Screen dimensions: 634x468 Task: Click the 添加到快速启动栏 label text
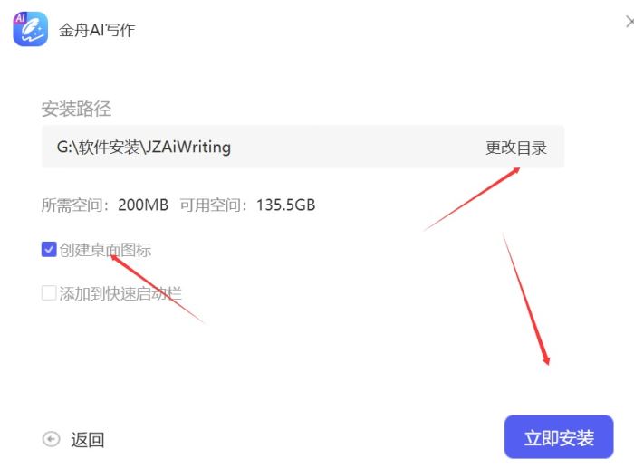(x=120, y=293)
